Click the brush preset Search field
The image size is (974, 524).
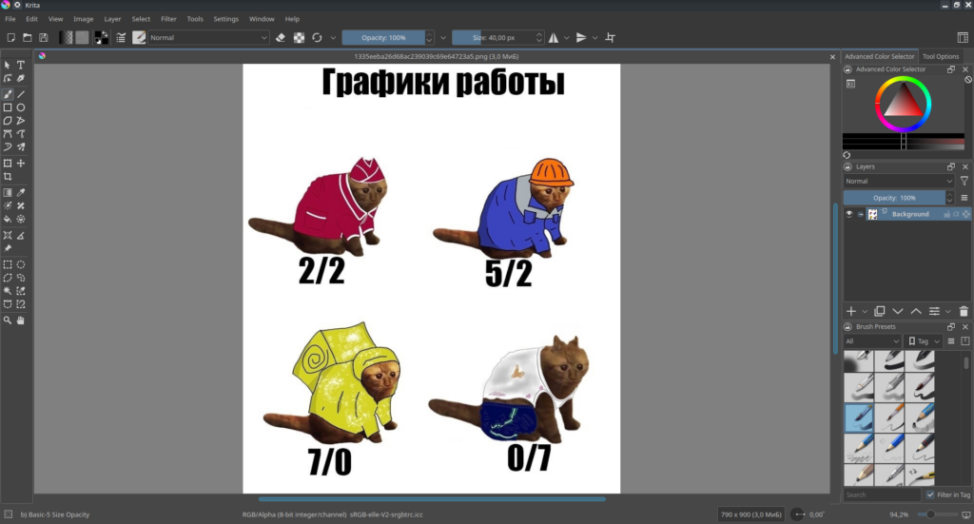click(x=882, y=495)
